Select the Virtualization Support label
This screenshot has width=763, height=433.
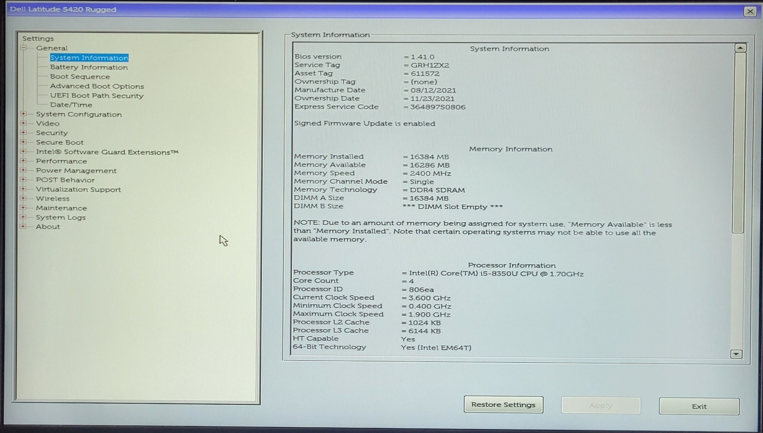tap(78, 189)
